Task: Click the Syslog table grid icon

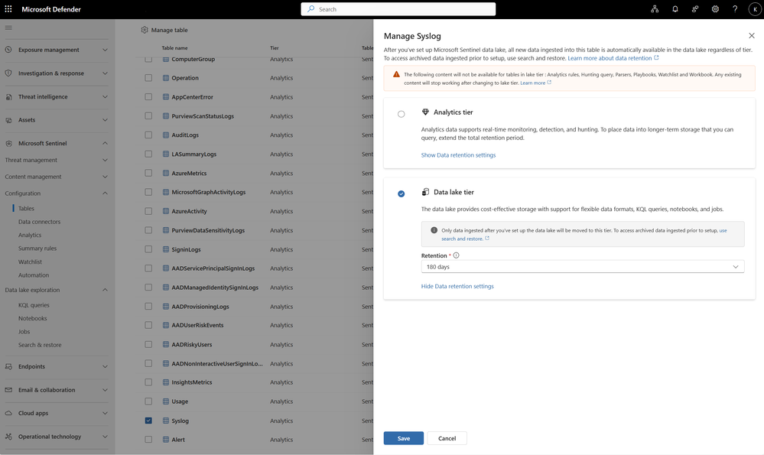Action: [166, 421]
